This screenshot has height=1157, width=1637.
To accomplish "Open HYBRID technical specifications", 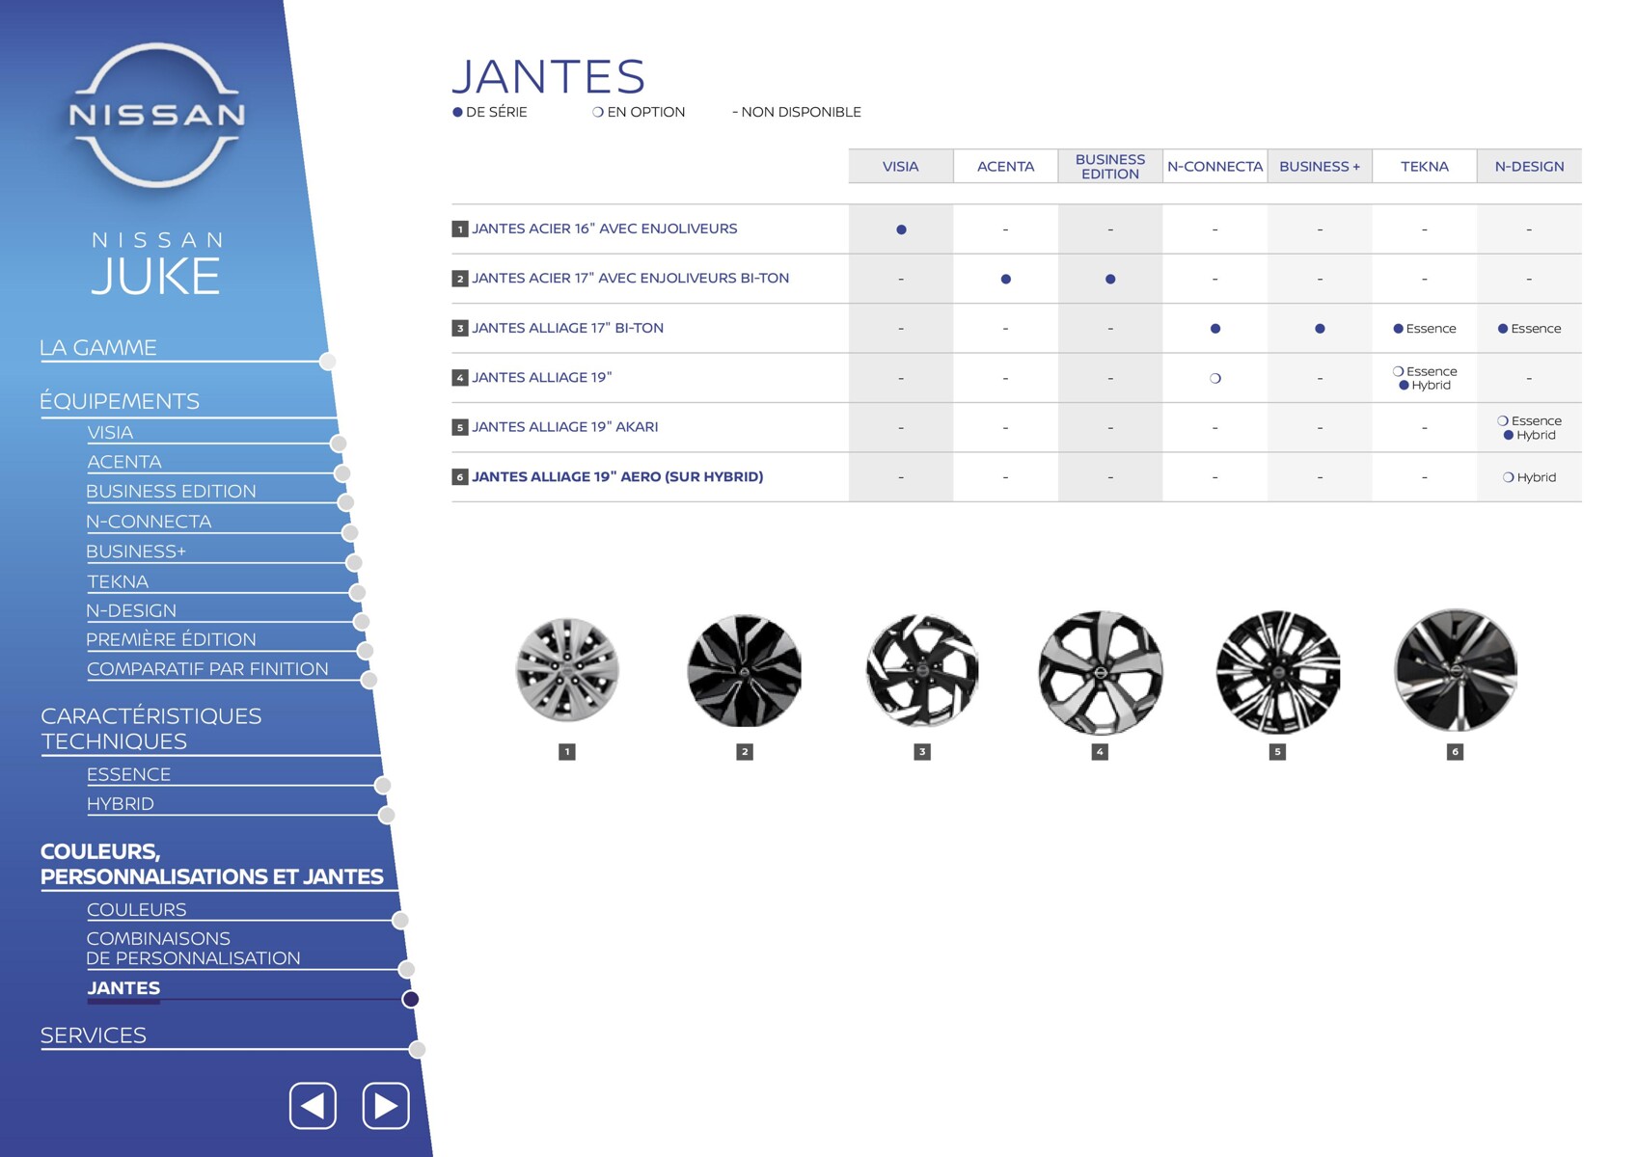I will 121,804.
